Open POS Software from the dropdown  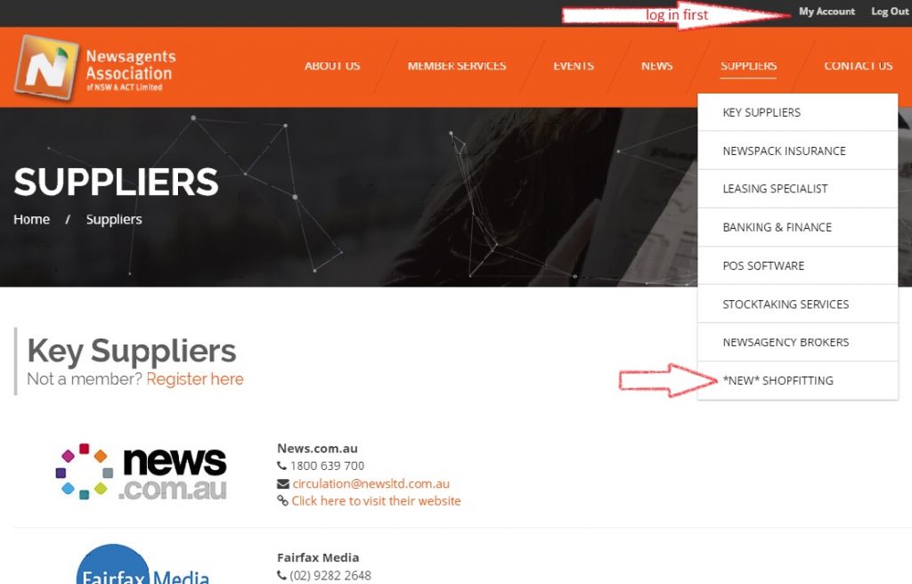[x=797, y=265]
